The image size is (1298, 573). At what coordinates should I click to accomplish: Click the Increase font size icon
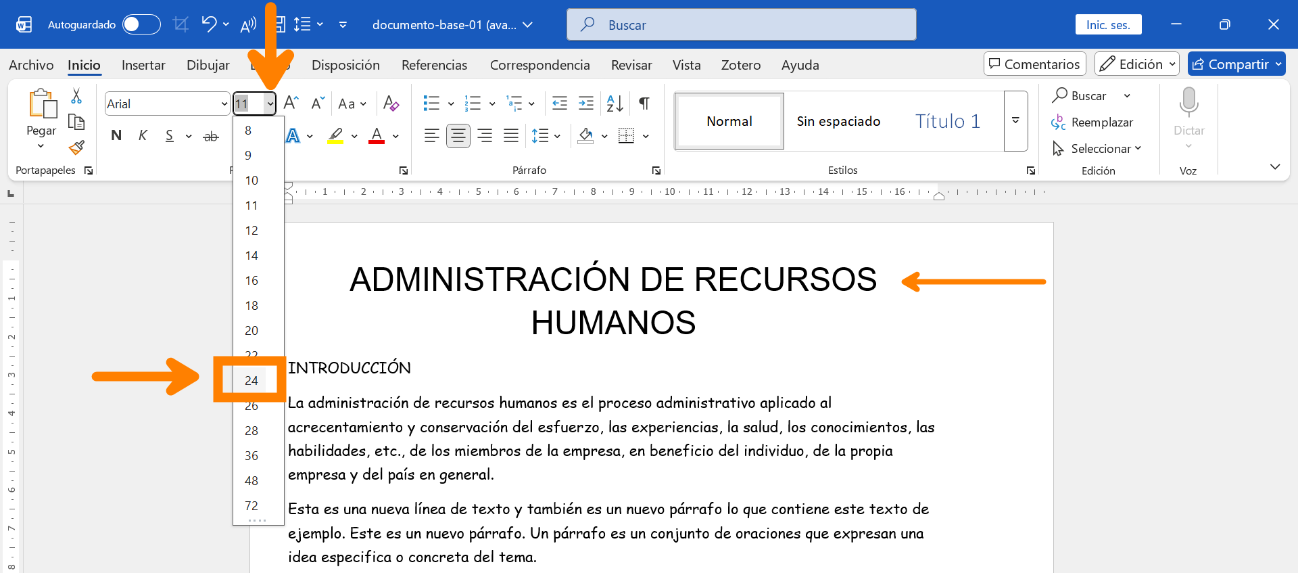click(x=291, y=103)
